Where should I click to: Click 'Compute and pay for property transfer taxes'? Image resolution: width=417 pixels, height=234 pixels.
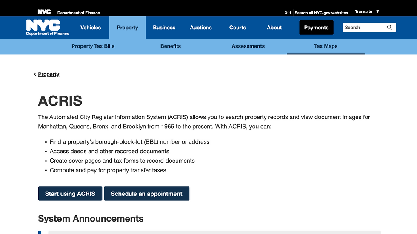tap(108, 170)
